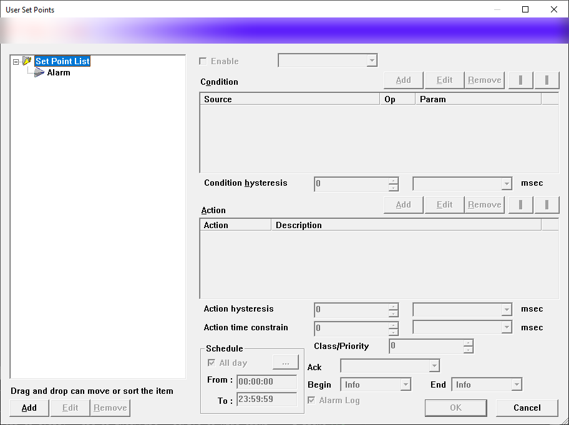The width and height of the screenshot is (569, 425).
Task: Open the Action time constrain unit dropdown
Action: [x=507, y=328]
